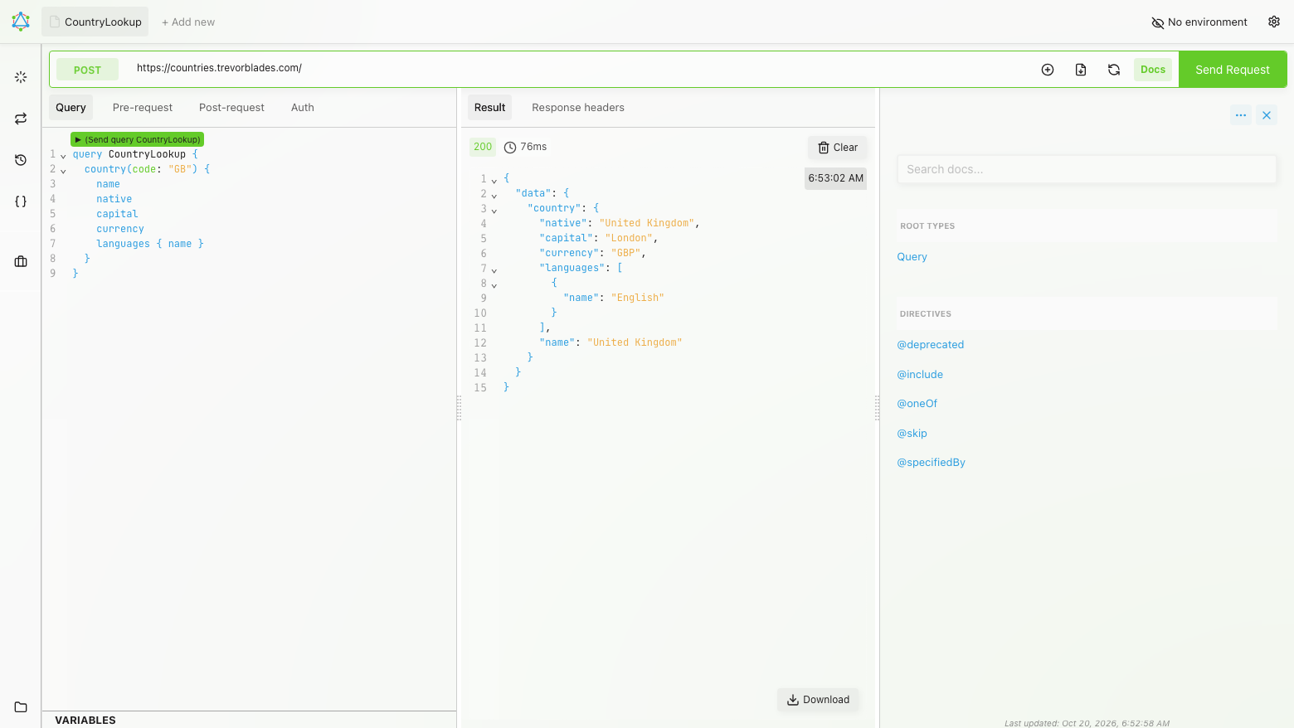
Task: Open the @specifiedBy directive link
Action: coord(931,463)
